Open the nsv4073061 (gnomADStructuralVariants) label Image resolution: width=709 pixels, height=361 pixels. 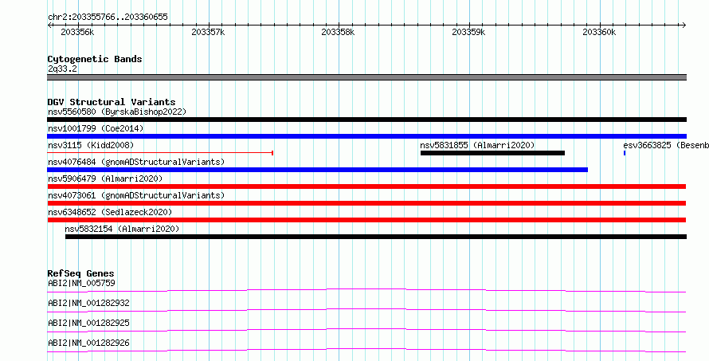tap(136, 195)
